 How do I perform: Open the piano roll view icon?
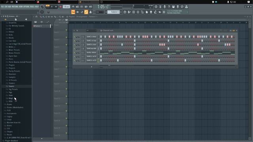point(129,12)
